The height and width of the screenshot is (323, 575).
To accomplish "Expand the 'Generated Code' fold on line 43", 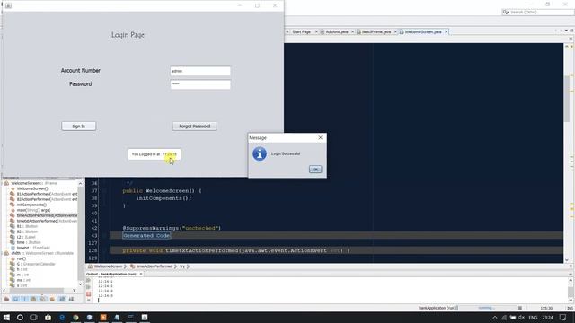I will coord(146,235).
